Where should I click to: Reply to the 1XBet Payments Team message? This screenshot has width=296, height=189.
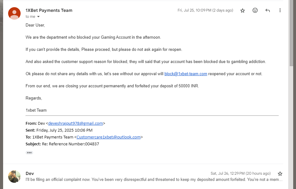click(268, 10)
